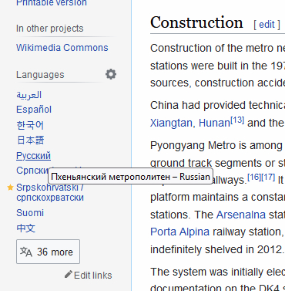Click the In other projects heading
Image resolution: width=285 pixels, height=291 pixels.
tap(50, 29)
